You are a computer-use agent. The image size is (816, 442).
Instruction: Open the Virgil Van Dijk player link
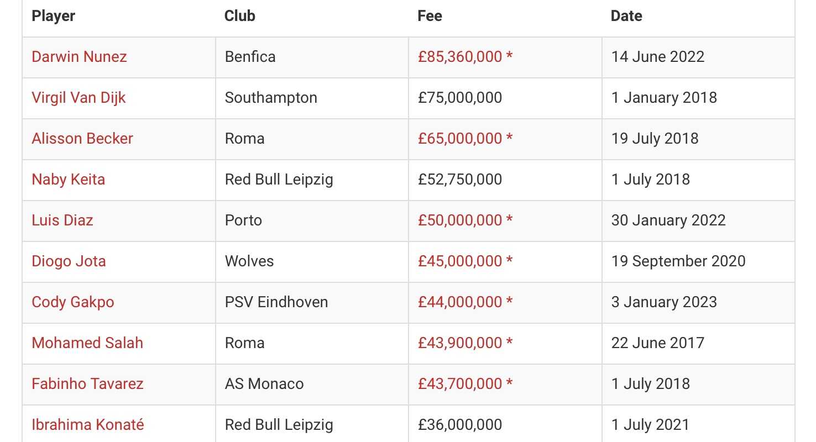[79, 98]
